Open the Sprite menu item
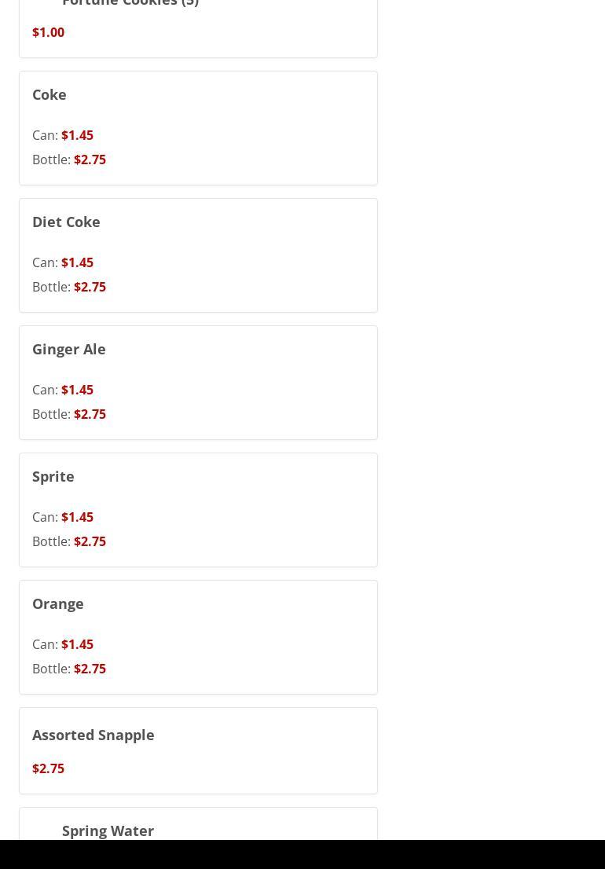Viewport: 605px width, 869px height. pyautogui.click(x=53, y=476)
